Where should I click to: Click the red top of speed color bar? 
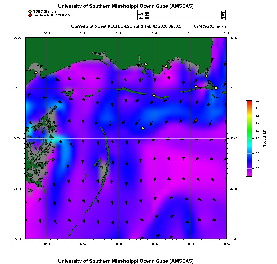click(249, 102)
